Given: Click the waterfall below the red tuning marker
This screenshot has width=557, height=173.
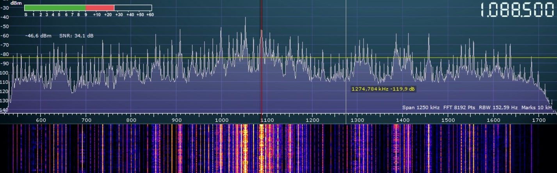Looking at the screenshot, I should click(261, 148).
